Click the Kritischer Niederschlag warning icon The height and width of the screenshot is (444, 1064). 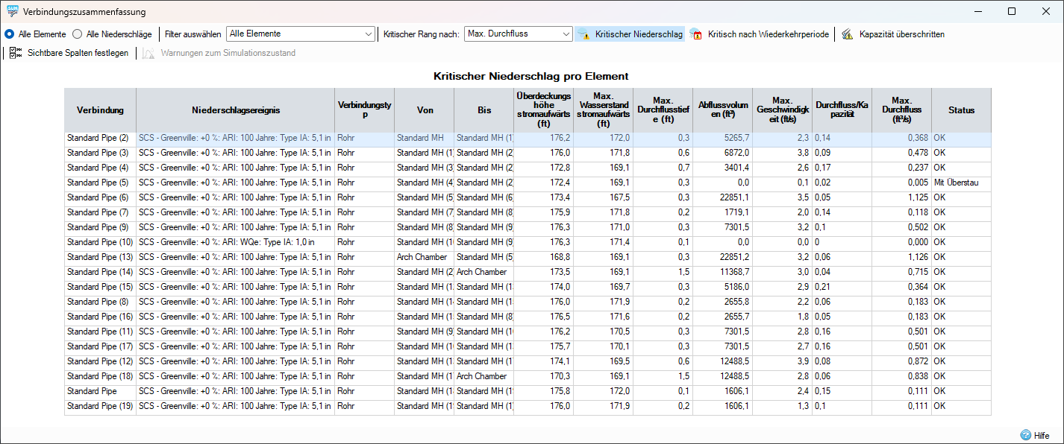[584, 34]
